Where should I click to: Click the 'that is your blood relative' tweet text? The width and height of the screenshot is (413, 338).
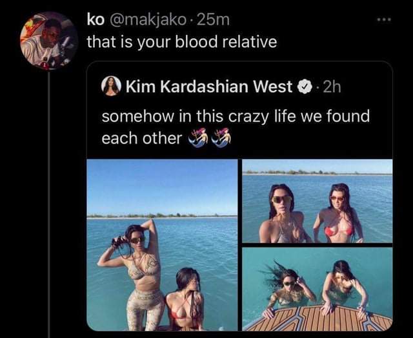[182, 42]
